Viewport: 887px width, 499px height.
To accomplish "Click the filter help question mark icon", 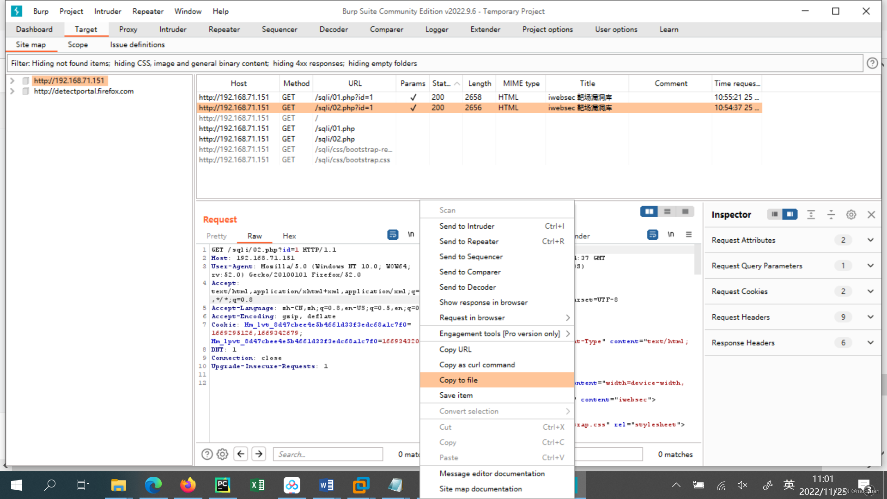I will pyautogui.click(x=872, y=63).
